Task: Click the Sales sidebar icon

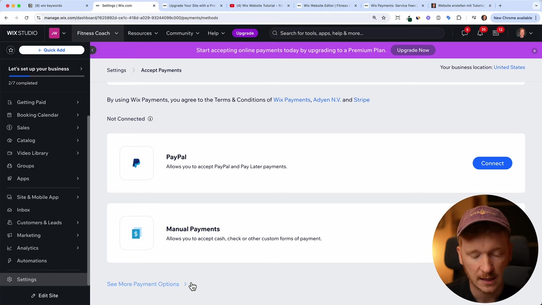Action: 10,128
